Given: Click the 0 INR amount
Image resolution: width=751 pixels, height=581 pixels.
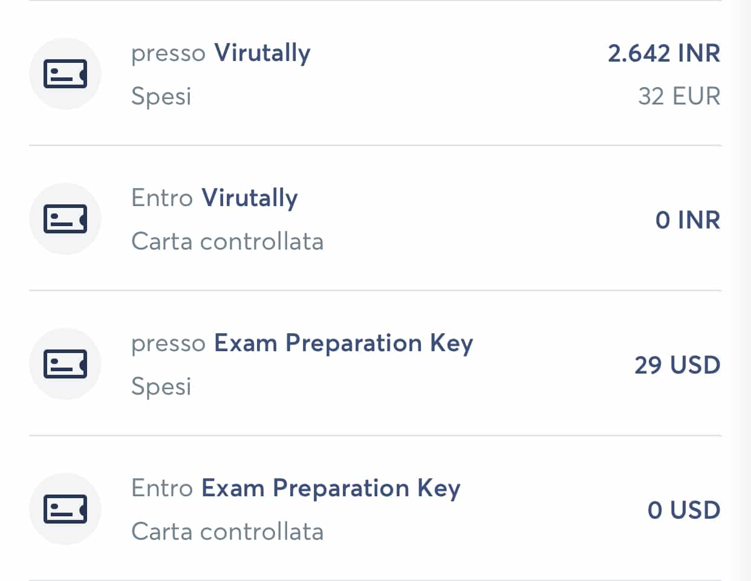Looking at the screenshot, I should 688,220.
